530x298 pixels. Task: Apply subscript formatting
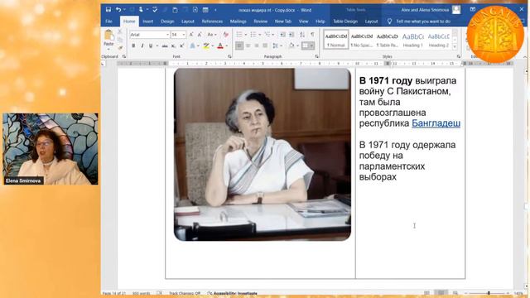click(173, 46)
